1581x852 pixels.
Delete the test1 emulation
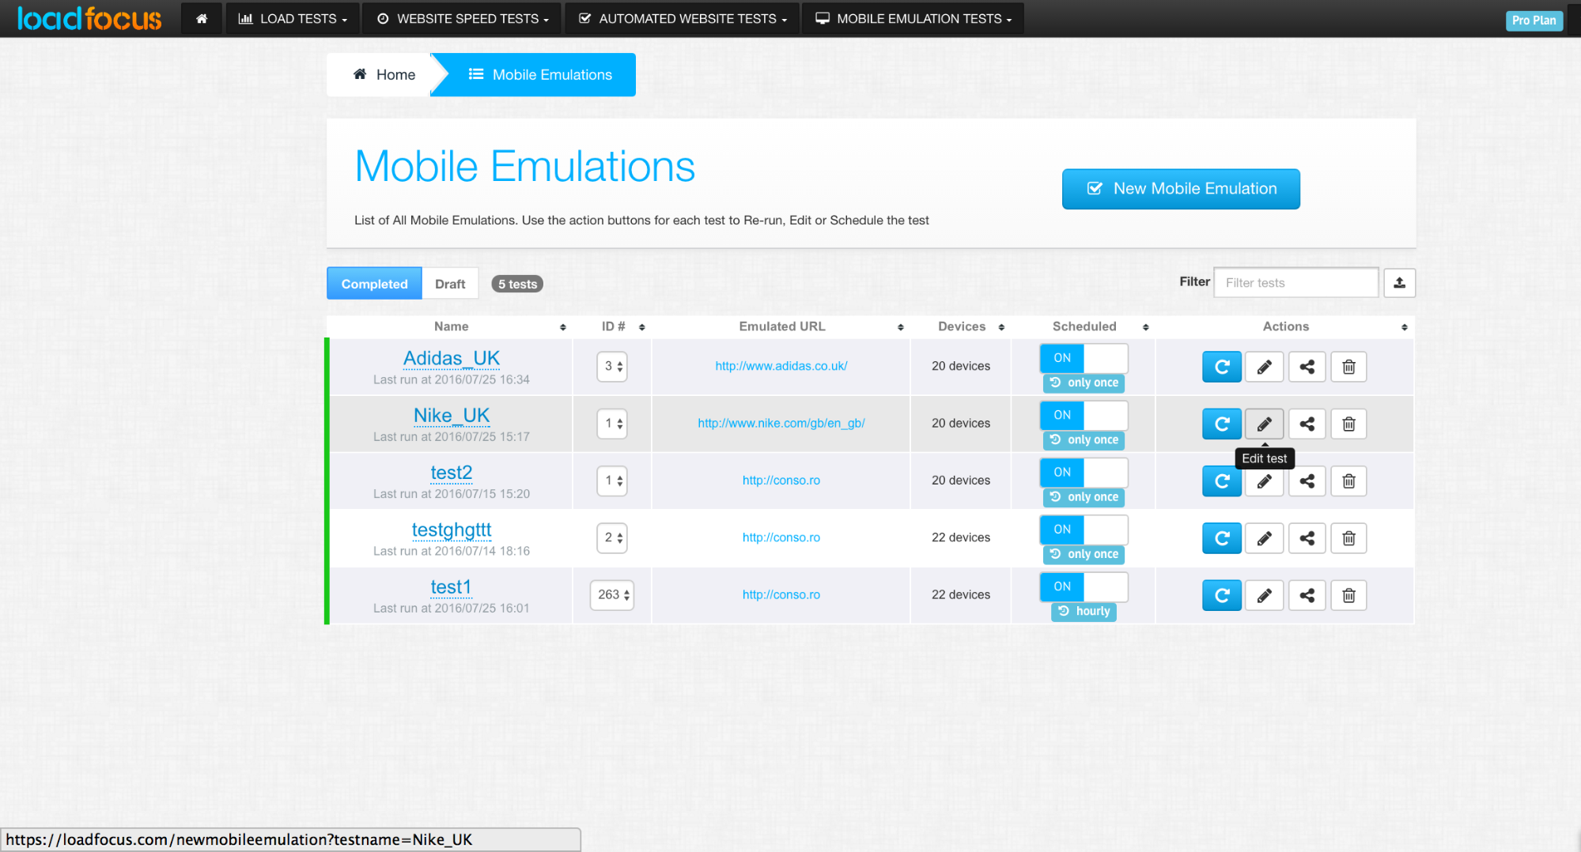point(1348,595)
